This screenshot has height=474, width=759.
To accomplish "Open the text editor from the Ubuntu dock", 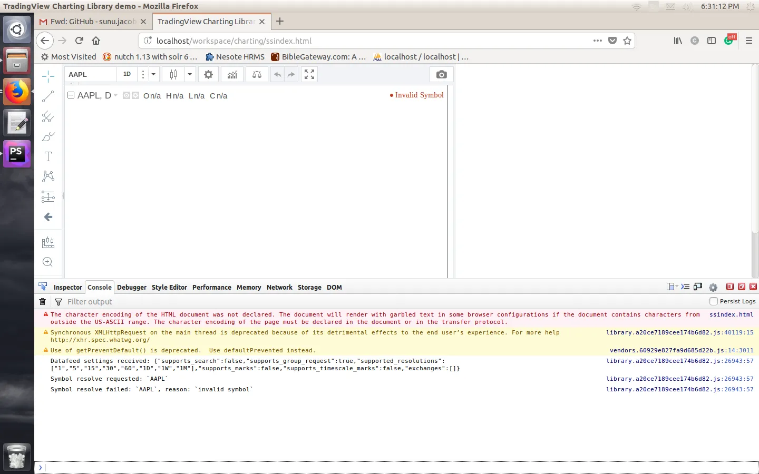I will tap(17, 123).
